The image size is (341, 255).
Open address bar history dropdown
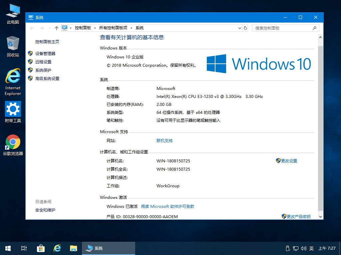[x=239, y=28]
